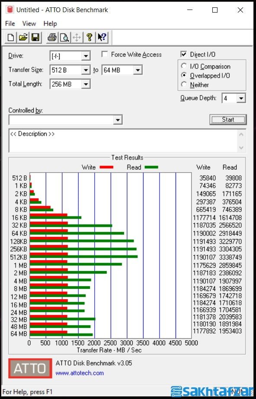Click the Description scrollbar down arrow
256x399 pixels.
(241, 147)
